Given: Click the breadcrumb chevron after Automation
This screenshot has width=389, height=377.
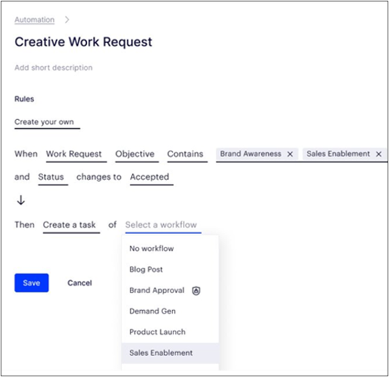Looking at the screenshot, I should 67,20.
